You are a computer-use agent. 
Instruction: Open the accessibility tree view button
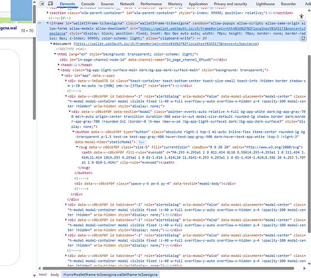tap(302, 17)
